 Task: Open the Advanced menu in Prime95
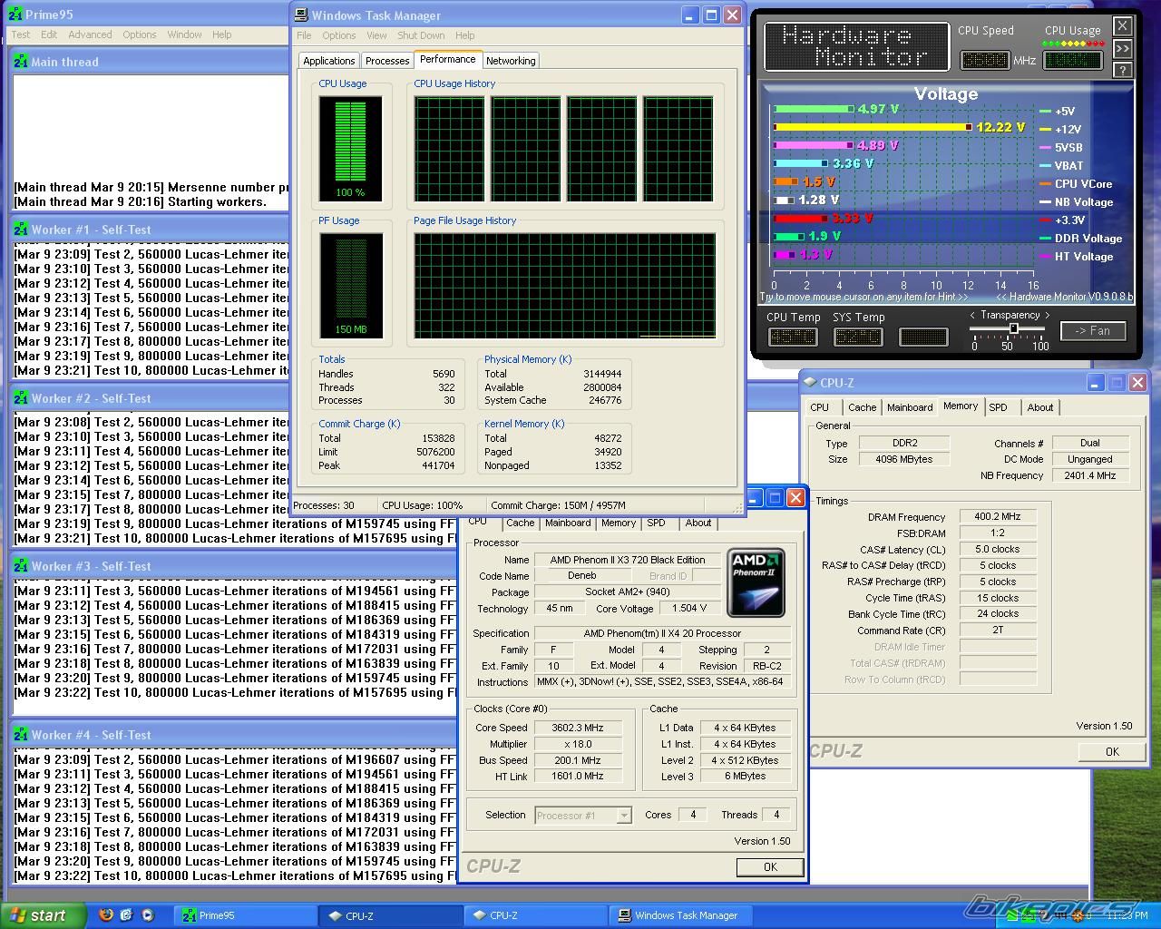click(x=90, y=34)
